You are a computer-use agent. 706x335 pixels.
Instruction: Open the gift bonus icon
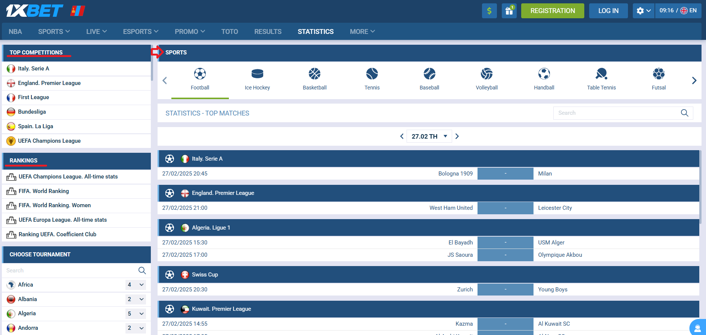pos(509,11)
